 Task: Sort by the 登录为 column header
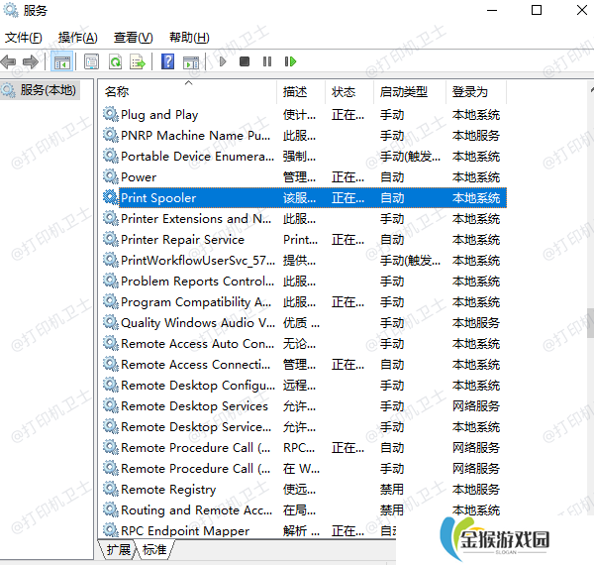(x=476, y=92)
